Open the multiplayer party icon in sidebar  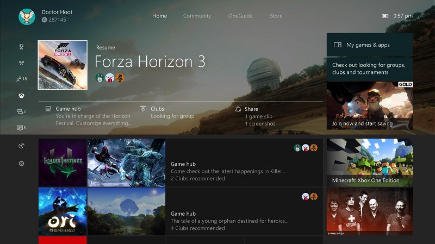[x=21, y=63]
